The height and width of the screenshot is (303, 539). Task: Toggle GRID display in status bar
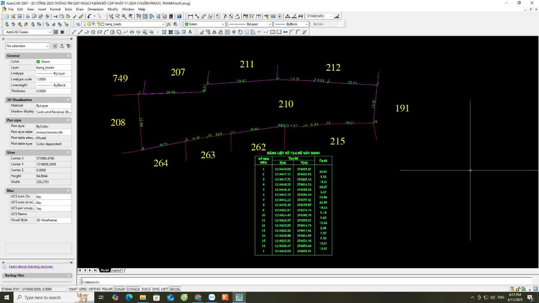(83, 289)
